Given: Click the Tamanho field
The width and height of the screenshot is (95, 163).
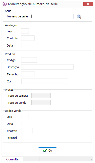Looking at the screenshot, I should coord(28,74).
